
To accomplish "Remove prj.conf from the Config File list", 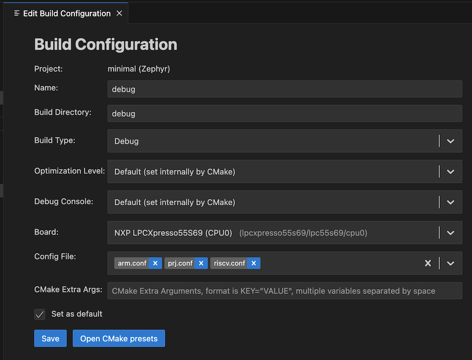I will pos(201,263).
